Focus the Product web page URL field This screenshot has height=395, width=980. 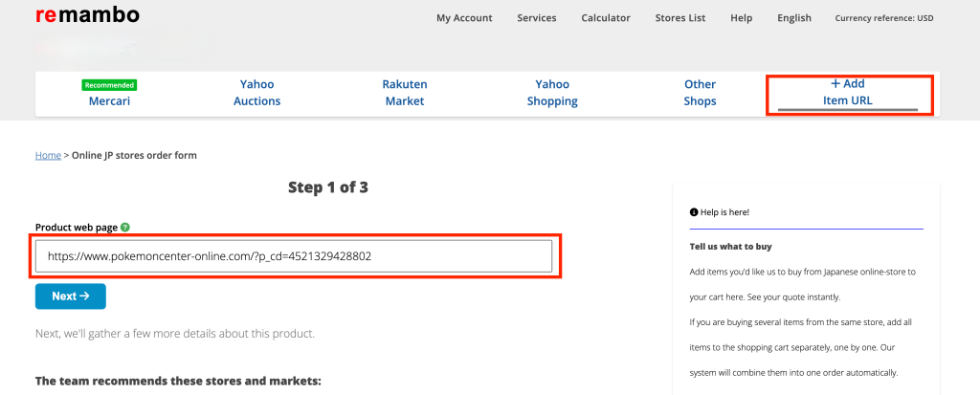294,256
